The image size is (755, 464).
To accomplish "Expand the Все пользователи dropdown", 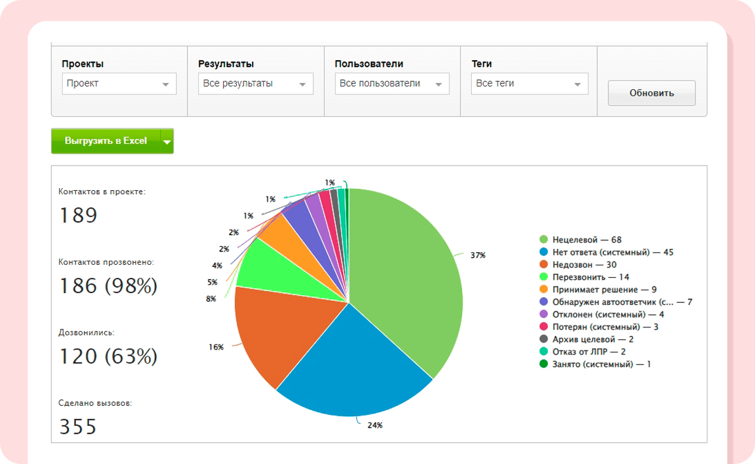I will 392,84.
